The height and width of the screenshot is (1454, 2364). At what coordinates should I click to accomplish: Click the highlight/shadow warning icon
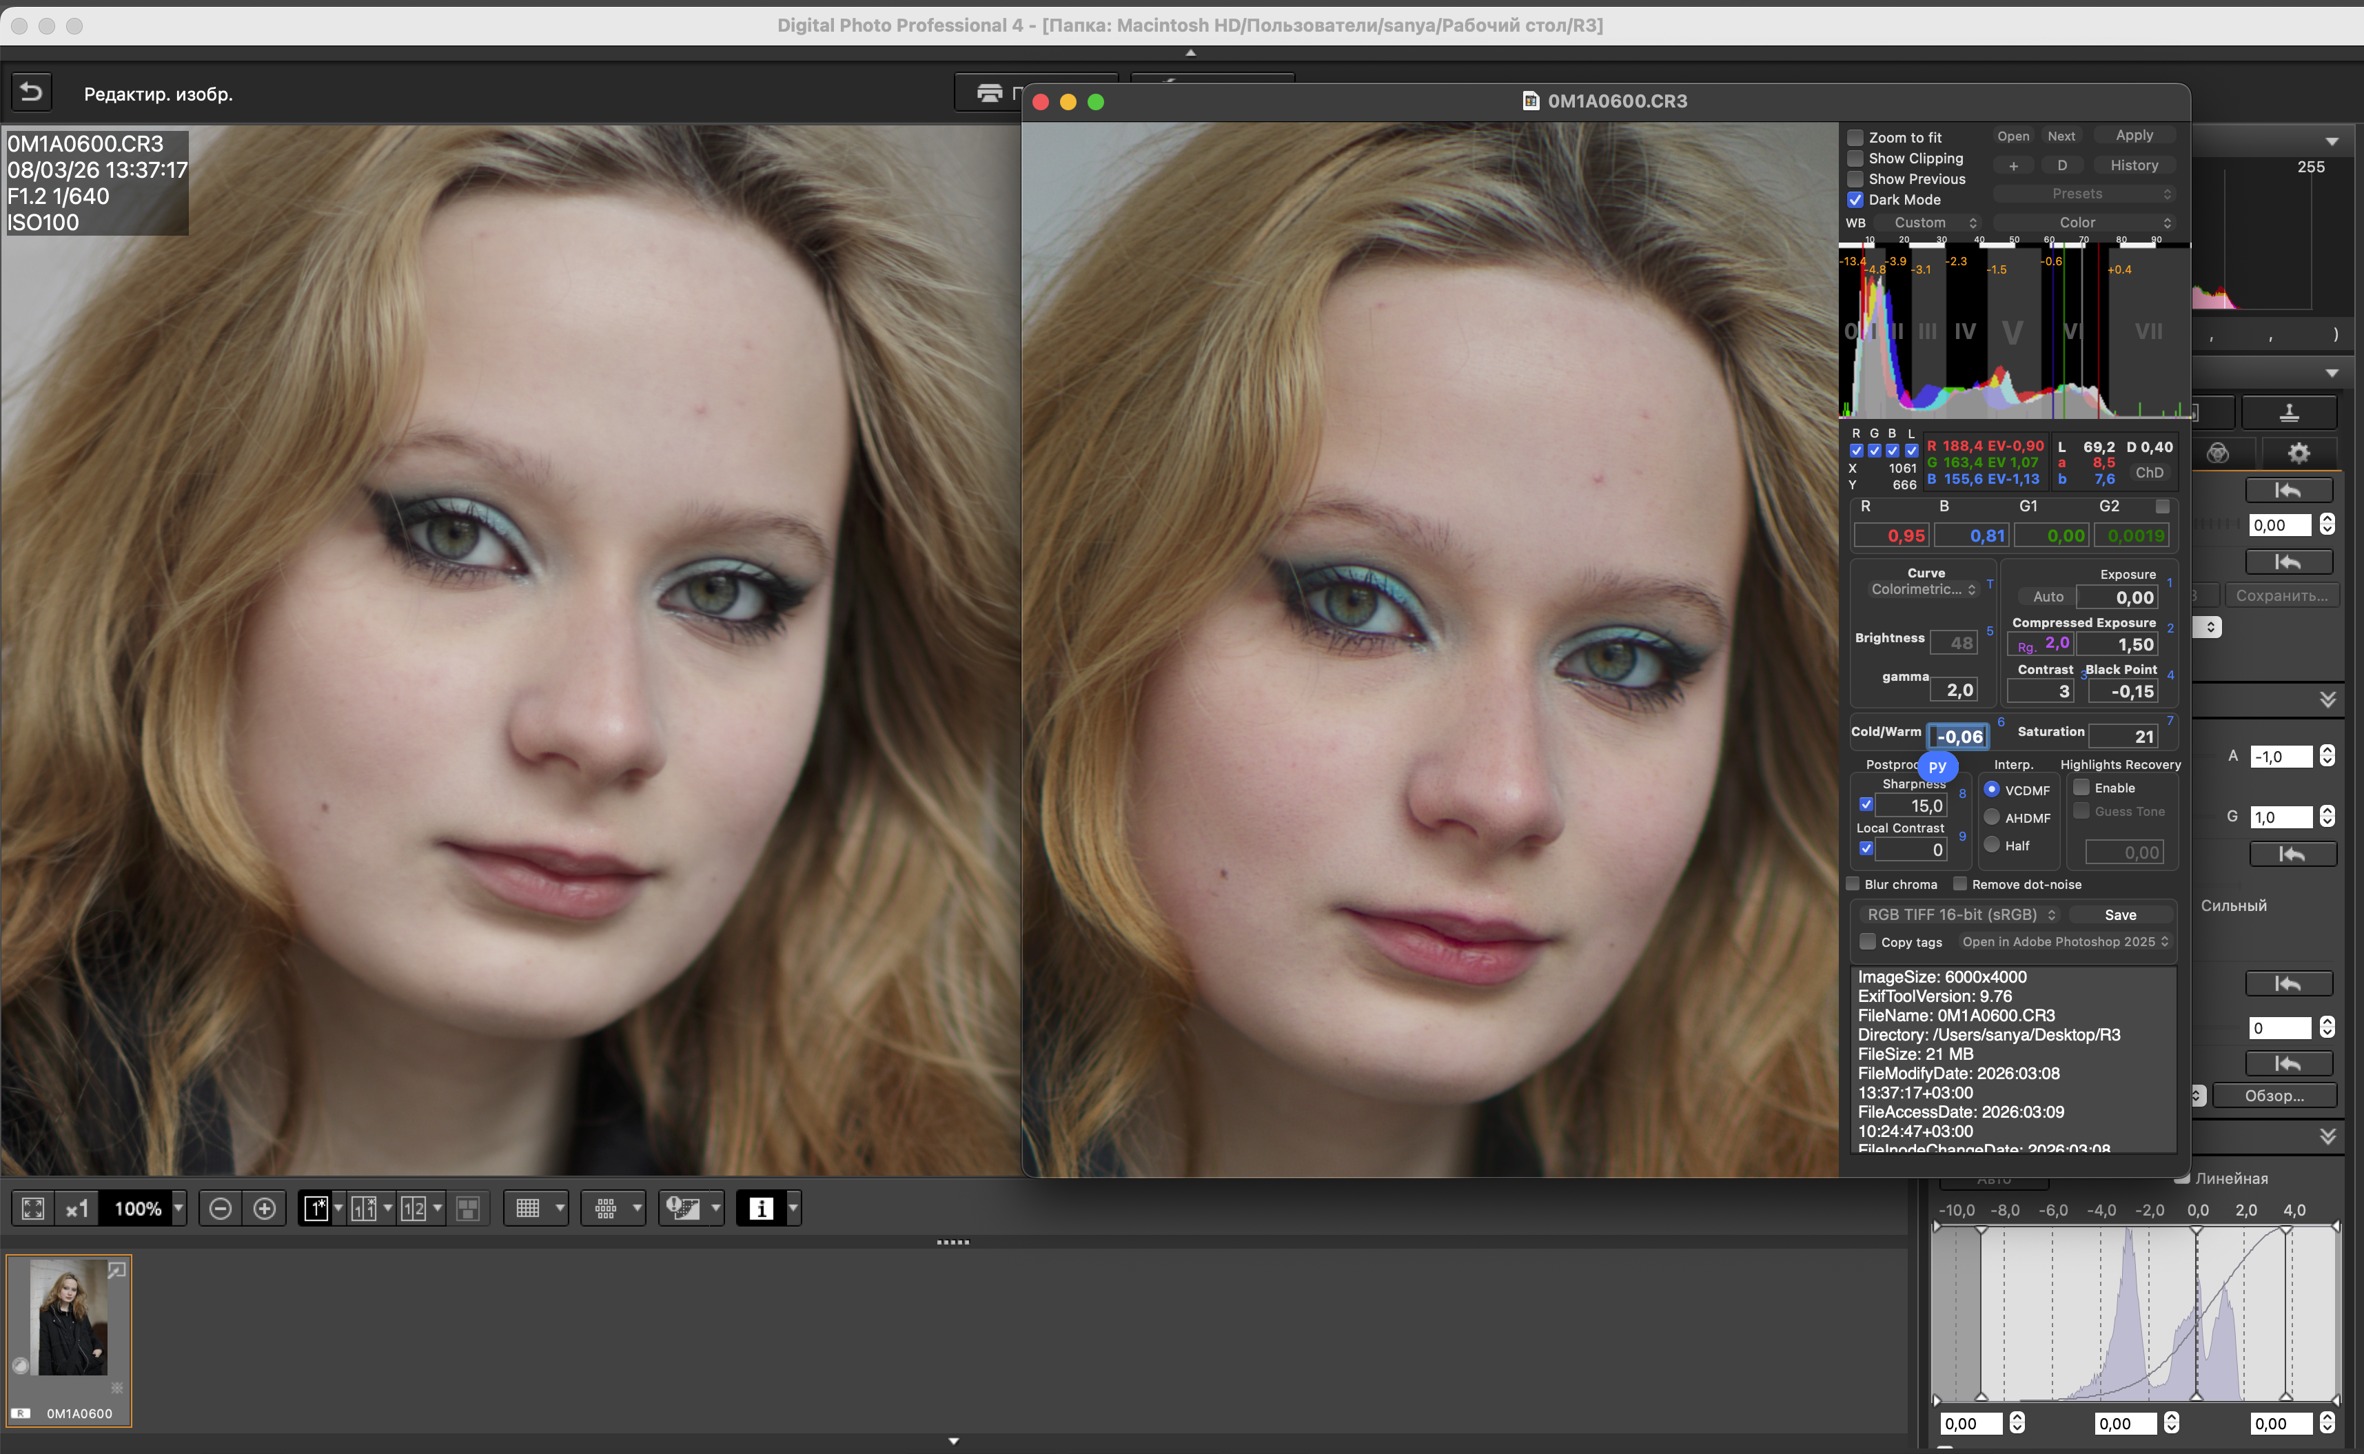683,1209
